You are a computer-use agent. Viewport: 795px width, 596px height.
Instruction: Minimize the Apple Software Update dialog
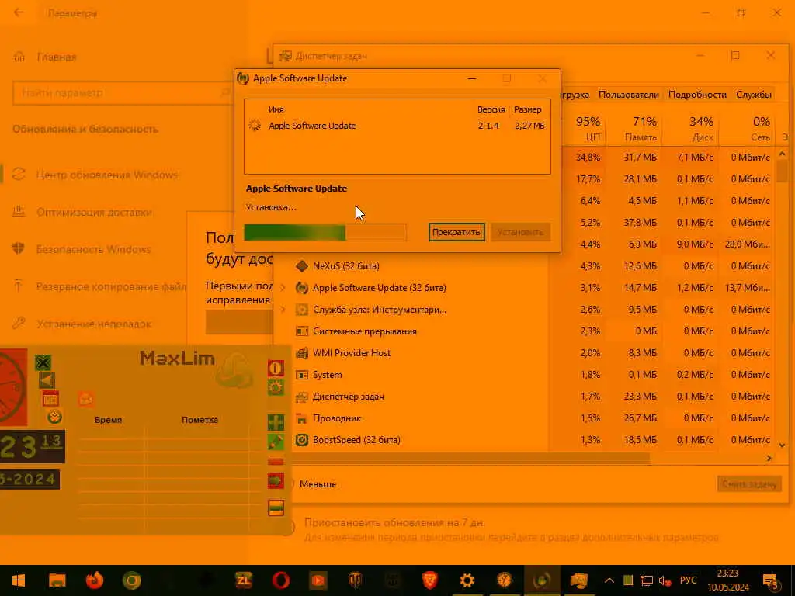point(471,78)
